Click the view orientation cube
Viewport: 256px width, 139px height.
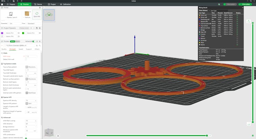(x=49, y=132)
